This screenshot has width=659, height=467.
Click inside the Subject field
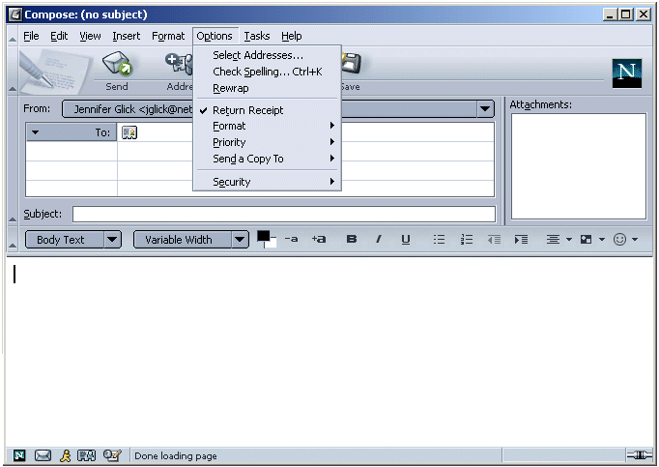pyautogui.click(x=283, y=214)
